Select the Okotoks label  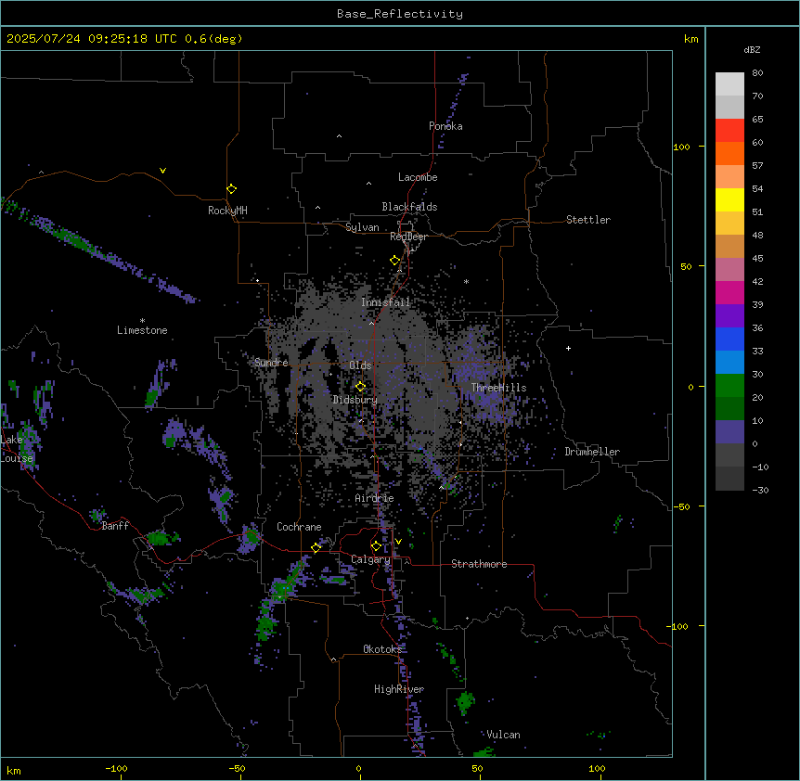coord(382,649)
